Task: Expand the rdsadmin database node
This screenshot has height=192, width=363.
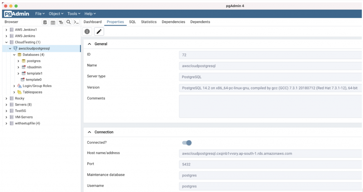Action: (18, 67)
